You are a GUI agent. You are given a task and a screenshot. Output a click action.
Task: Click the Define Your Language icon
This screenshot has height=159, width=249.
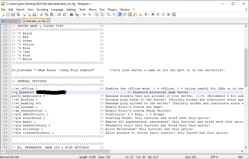pos(124,15)
